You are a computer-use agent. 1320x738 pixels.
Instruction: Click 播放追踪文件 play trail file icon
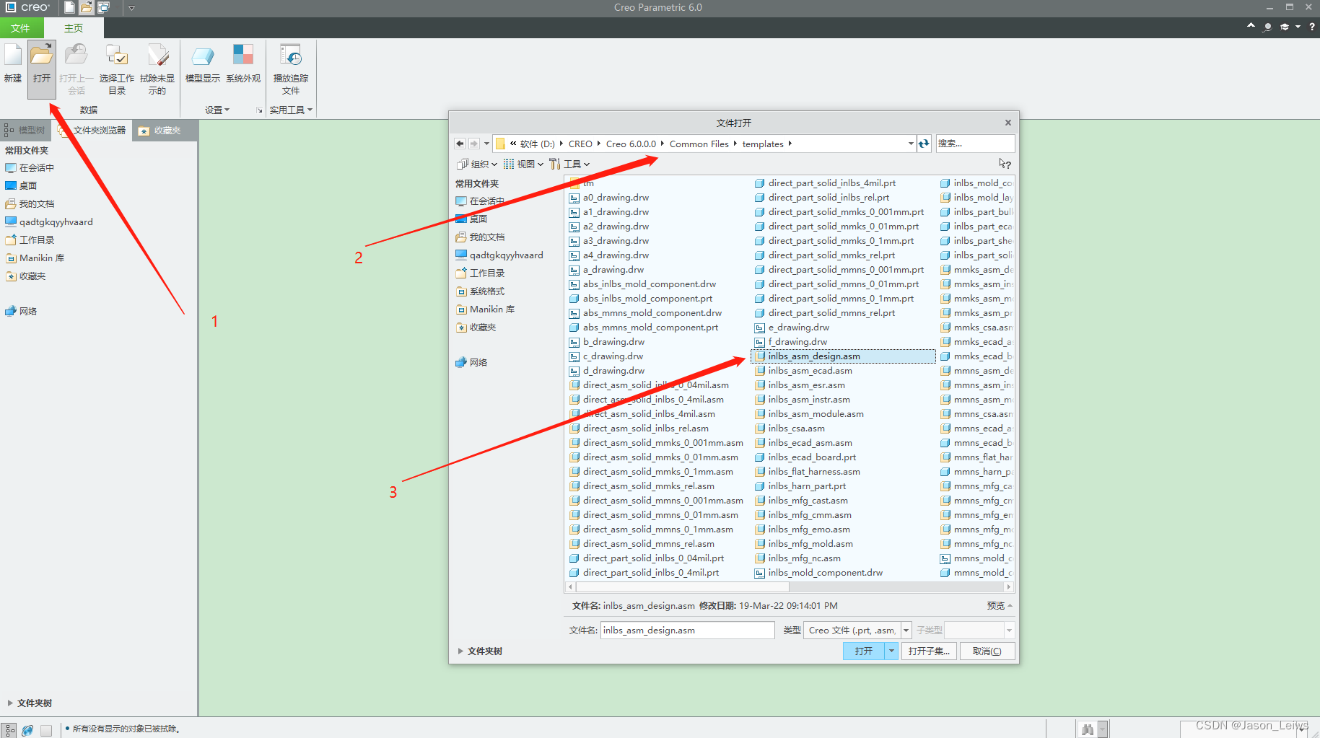point(291,69)
